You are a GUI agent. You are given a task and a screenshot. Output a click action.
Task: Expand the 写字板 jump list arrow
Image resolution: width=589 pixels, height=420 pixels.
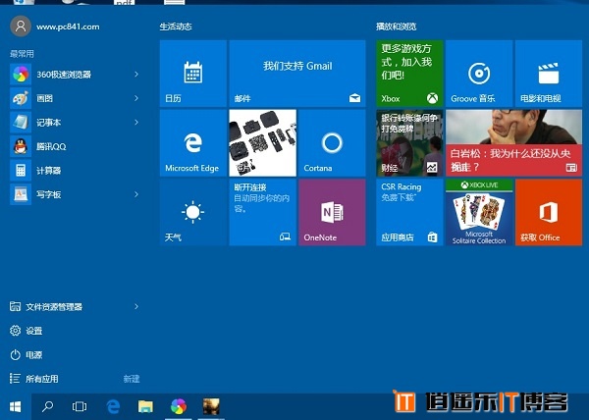pyautogui.click(x=136, y=194)
